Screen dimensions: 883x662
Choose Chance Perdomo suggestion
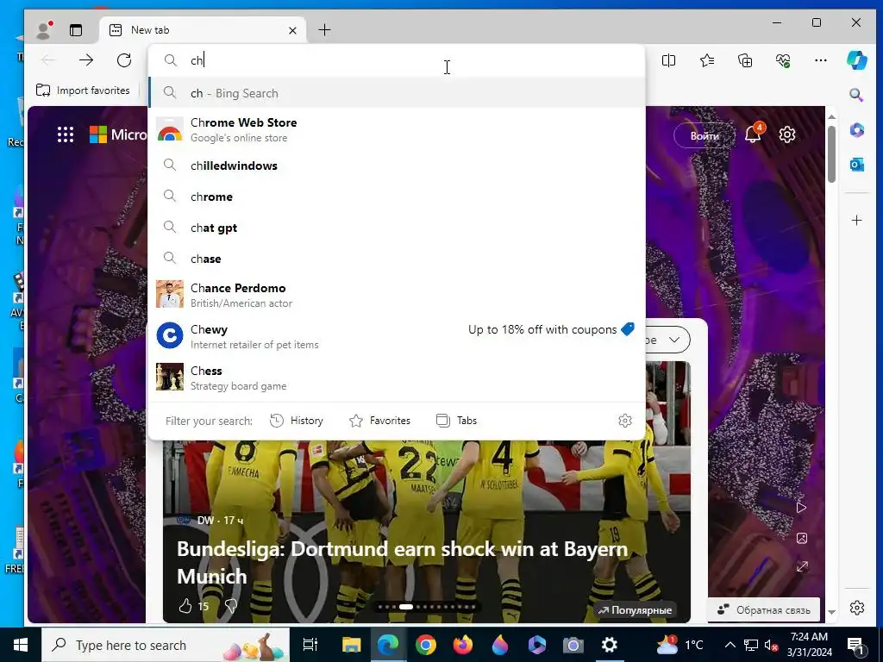coord(397,295)
